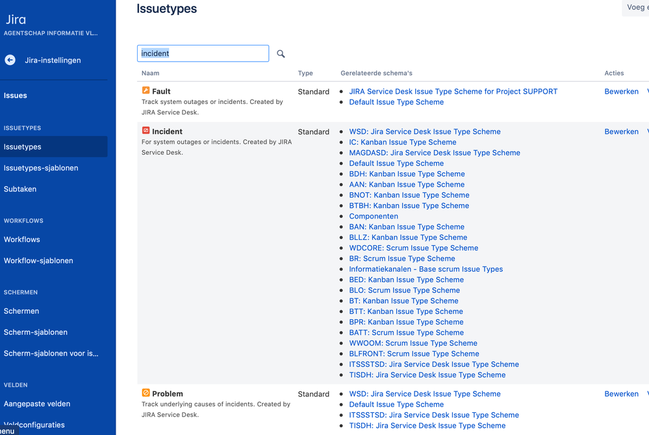The width and height of the screenshot is (649, 435).
Task: Open Scherm-sjablonen voor is... item
Action: click(x=51, y=353)
